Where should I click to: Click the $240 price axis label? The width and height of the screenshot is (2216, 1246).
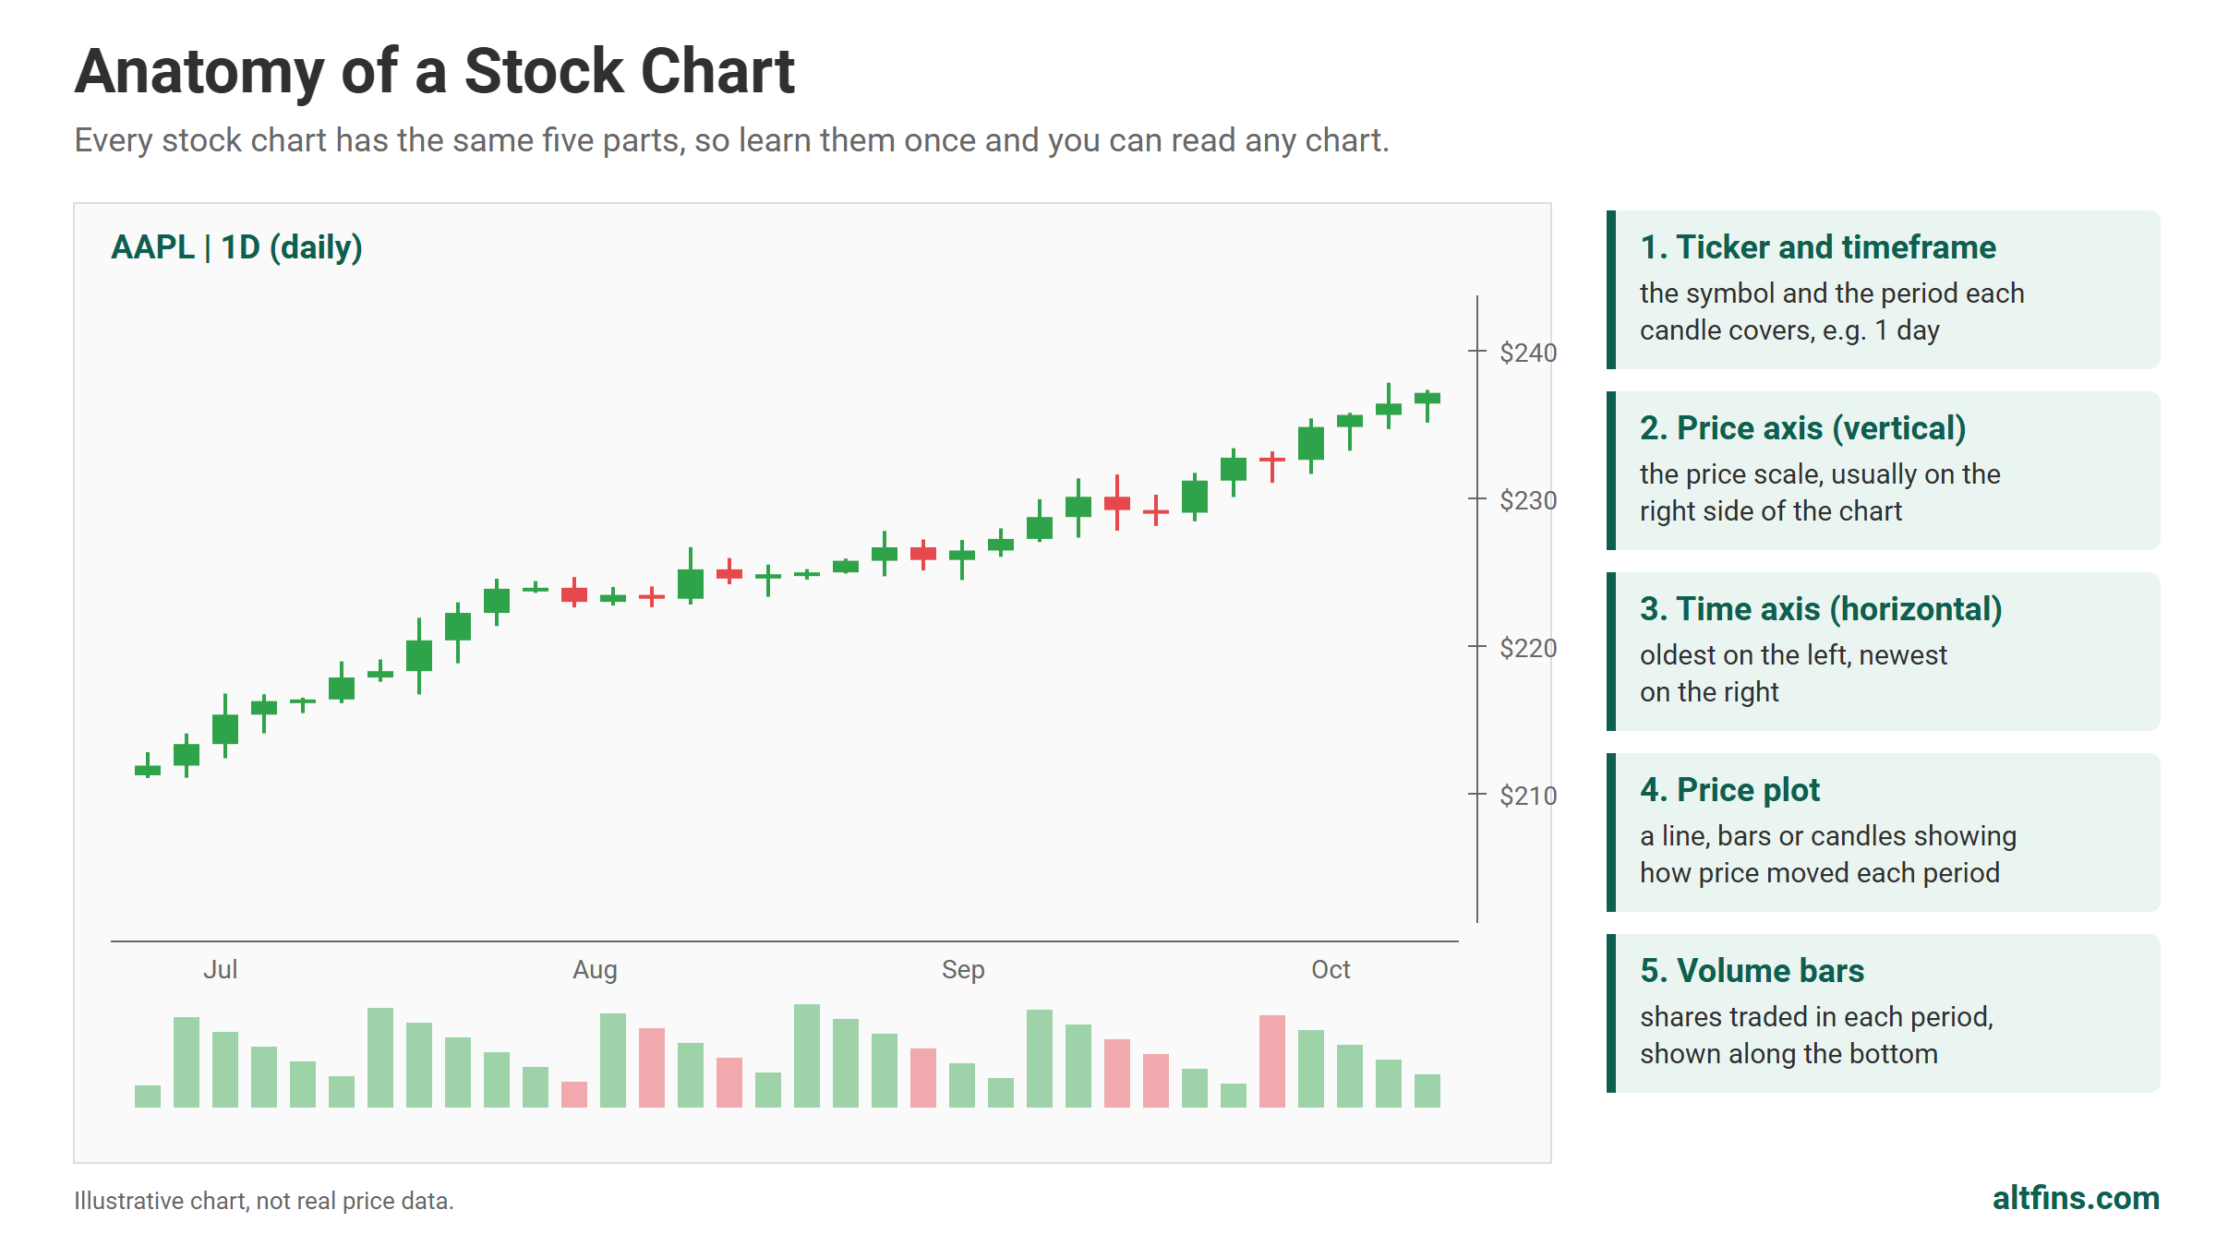pos(1528,353)
